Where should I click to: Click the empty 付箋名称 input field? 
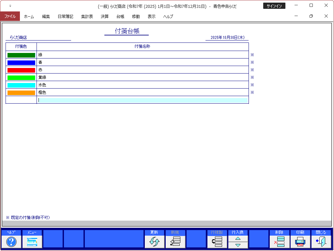[x=143, y=100]
